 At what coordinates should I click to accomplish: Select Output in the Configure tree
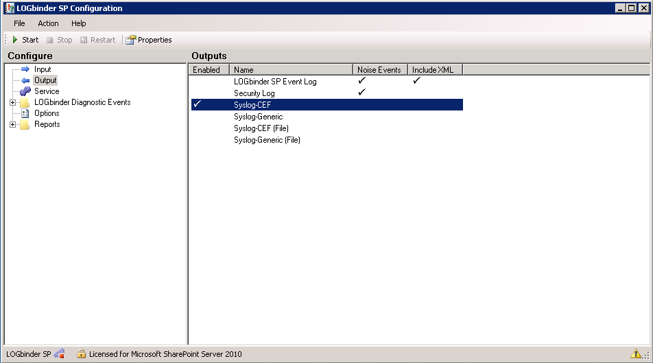45,80
